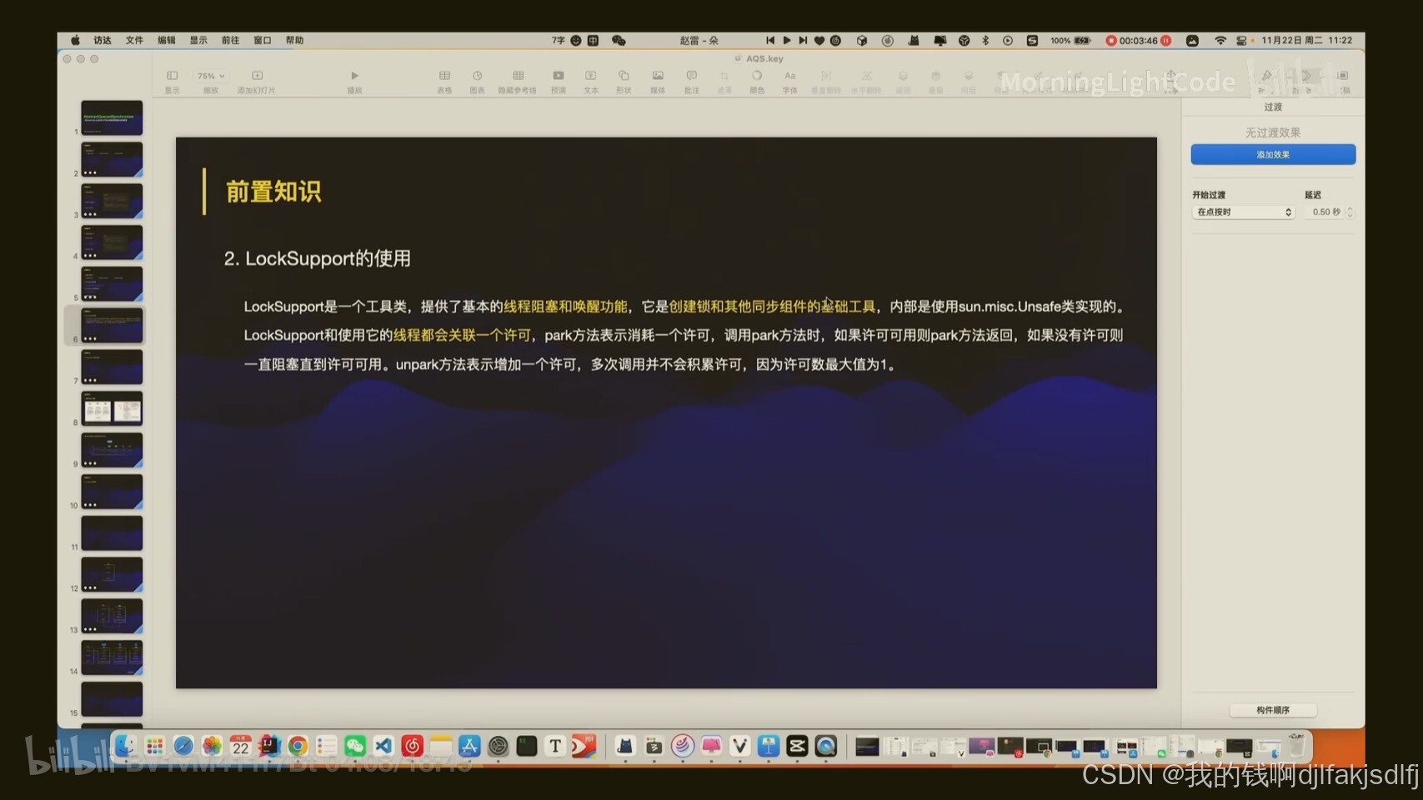Viewport: 1423px width, 800px height.
Task: Toggle Bluetooth from the menu bar
Action: coord(986,39)
